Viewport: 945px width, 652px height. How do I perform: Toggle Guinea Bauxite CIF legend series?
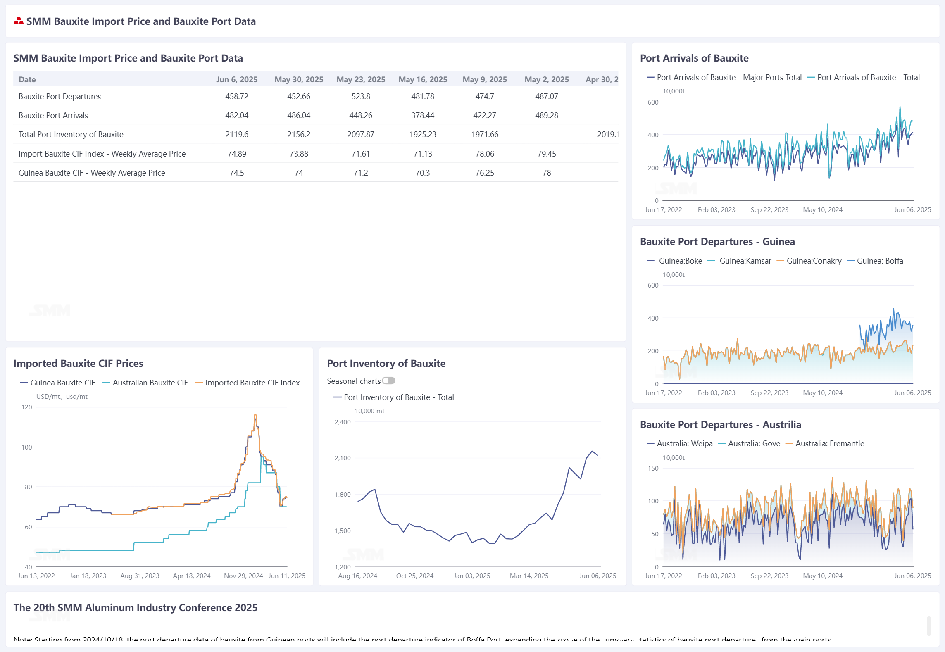[57, 383]
